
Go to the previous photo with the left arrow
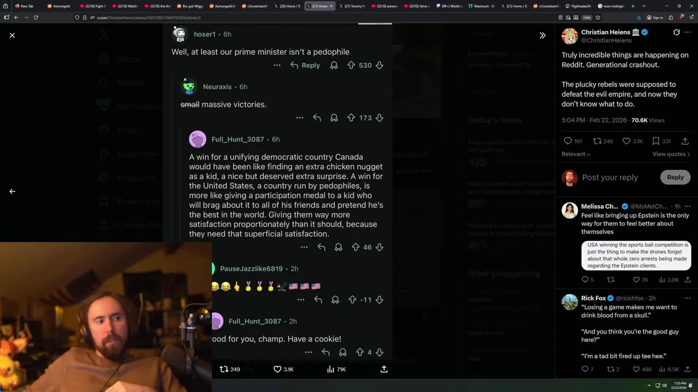pos(12,191)
